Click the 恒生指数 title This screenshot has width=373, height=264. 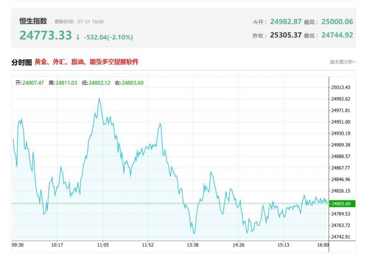click(33, 21)
